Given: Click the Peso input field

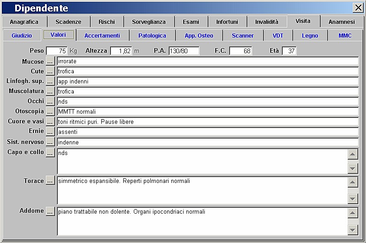Looking at the screenshot, I should [57, 51].
